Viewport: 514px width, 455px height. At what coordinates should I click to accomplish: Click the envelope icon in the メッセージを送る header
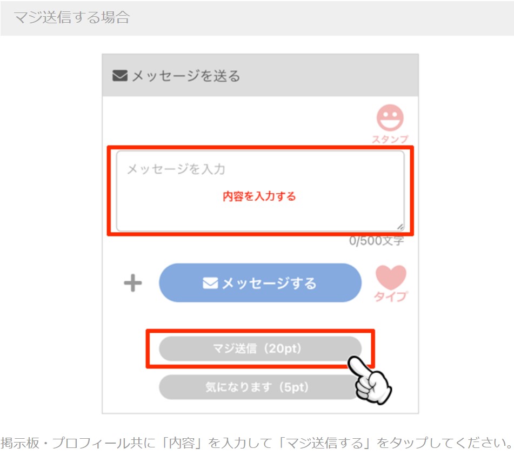tap(120, 75)
